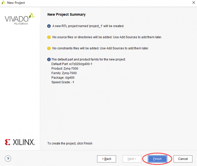This screenshot has height=166, width=197.
Task: Open help via the question mark icon
Action: tap(8, 159)
